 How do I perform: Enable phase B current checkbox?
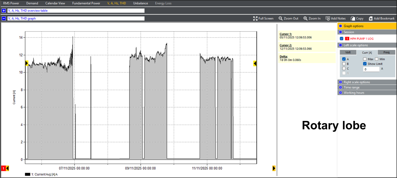[x=344, y=64]
